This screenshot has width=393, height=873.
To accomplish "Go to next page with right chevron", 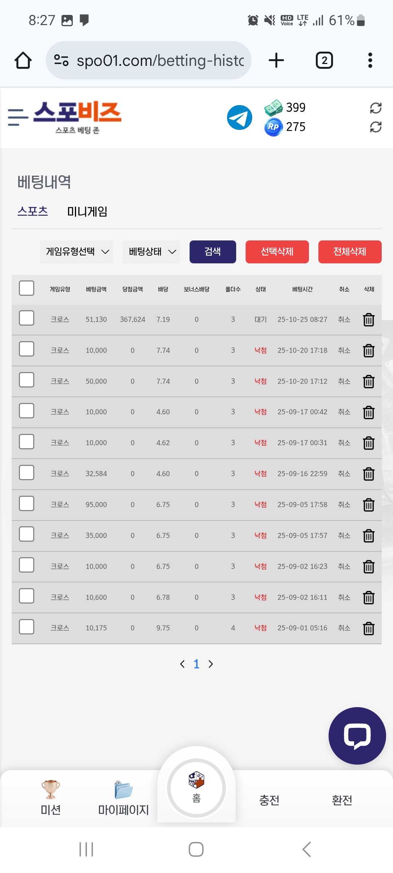I will [x=211, y=664].
